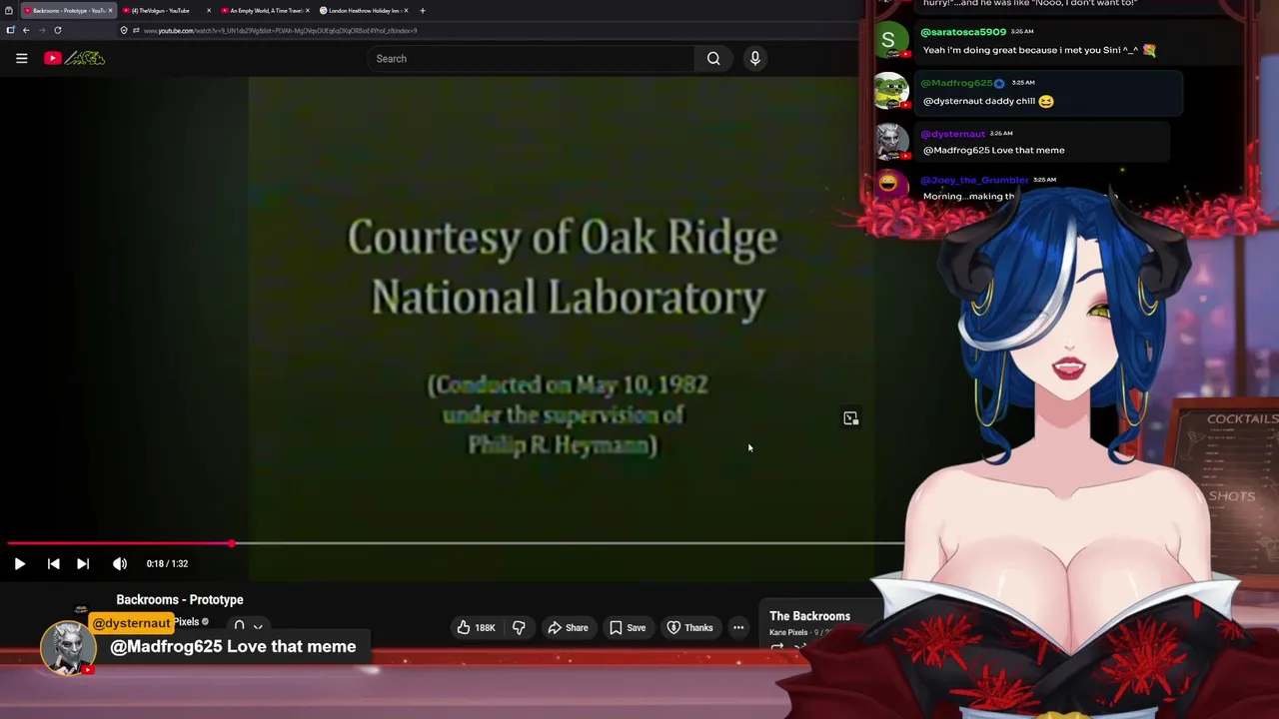The height and width of the screenshot is (719, 1279).
Task: Click the dysternaut avatar beside the popup message
Action: 68,646
